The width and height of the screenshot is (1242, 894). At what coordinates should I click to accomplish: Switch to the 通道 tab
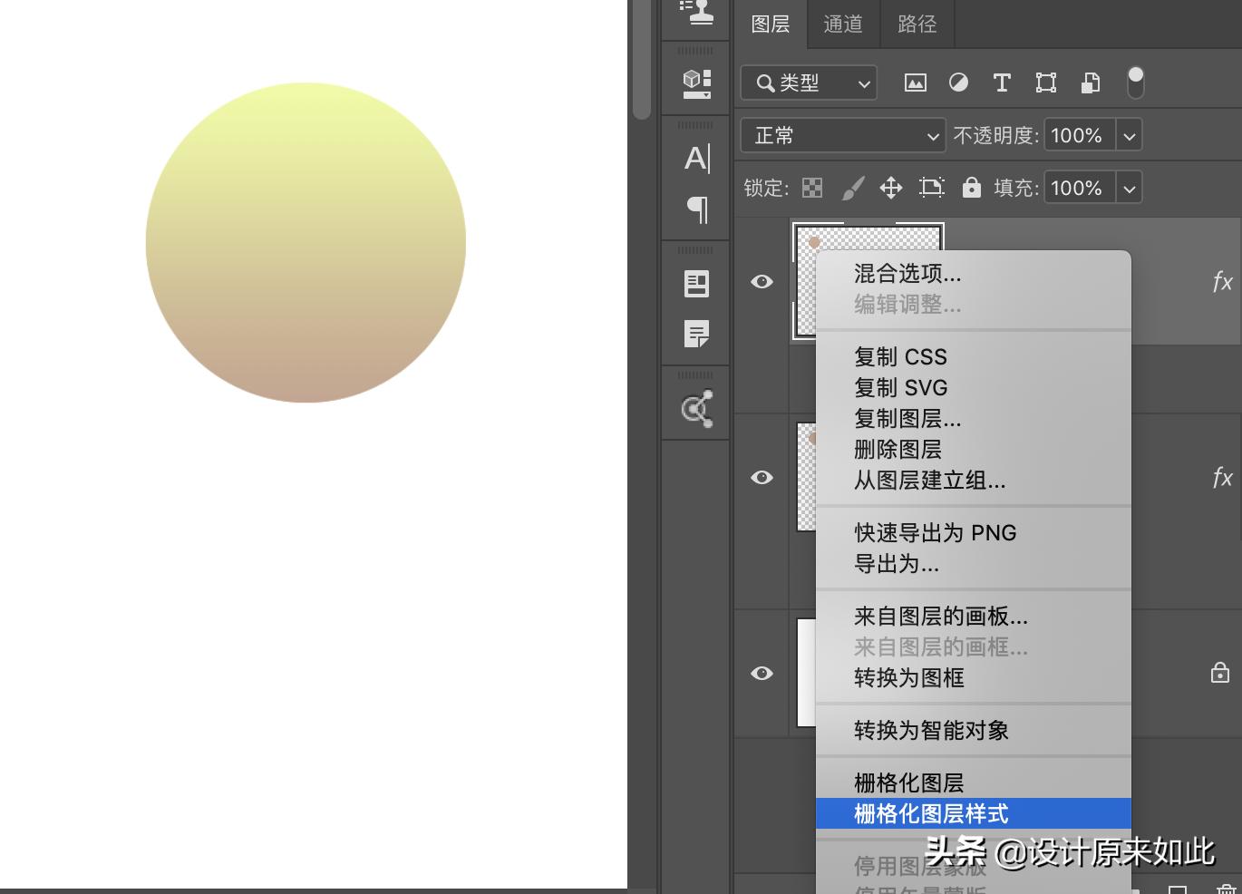click(x=842, y=24)
